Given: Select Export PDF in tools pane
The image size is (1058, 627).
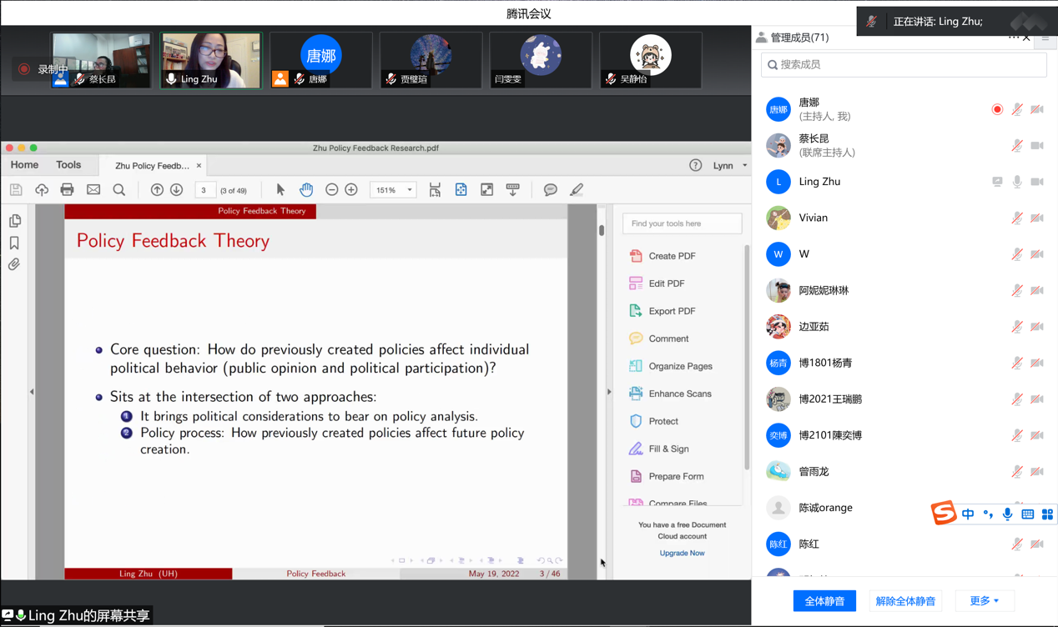Looking at the screenshot, I should [671, 311].
